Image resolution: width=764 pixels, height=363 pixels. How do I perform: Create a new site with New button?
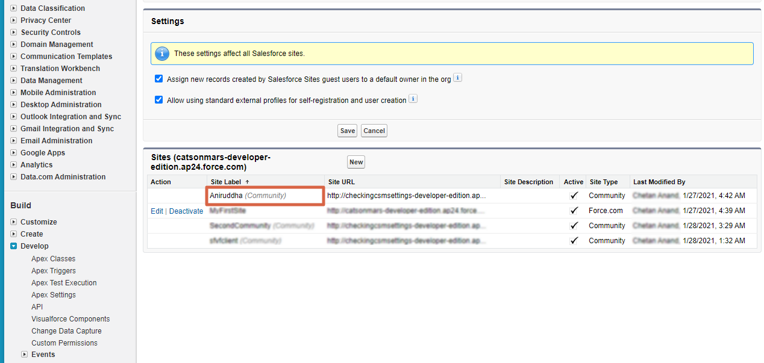click(356, 162)
